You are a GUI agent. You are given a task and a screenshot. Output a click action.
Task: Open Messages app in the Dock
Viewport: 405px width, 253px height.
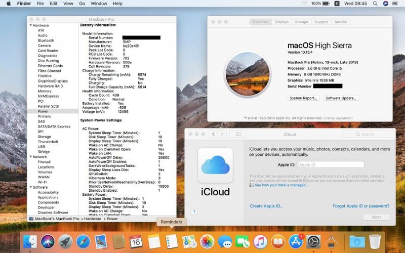(225, 242)
